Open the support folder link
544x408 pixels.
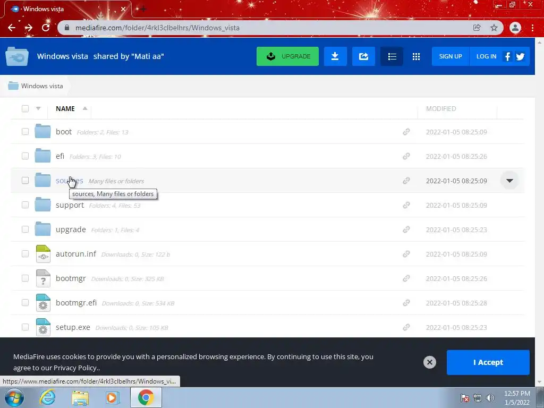pos(70,205)
